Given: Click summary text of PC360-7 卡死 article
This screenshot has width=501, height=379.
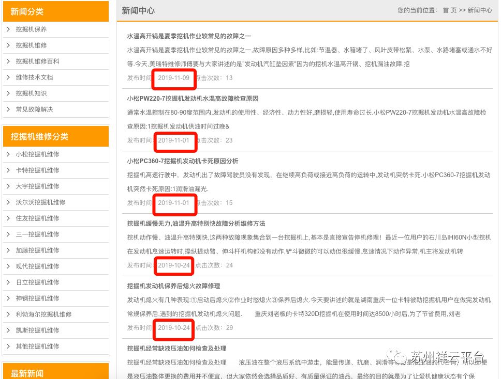Looking at the screenshot, I should click(308, 182).
